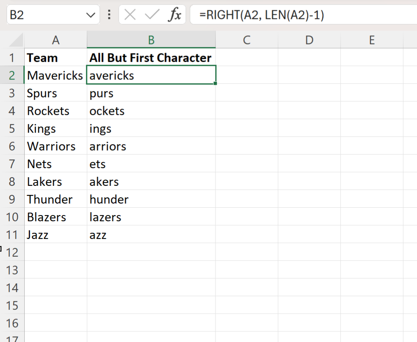Select row 12 header

(x=12, y=252)
